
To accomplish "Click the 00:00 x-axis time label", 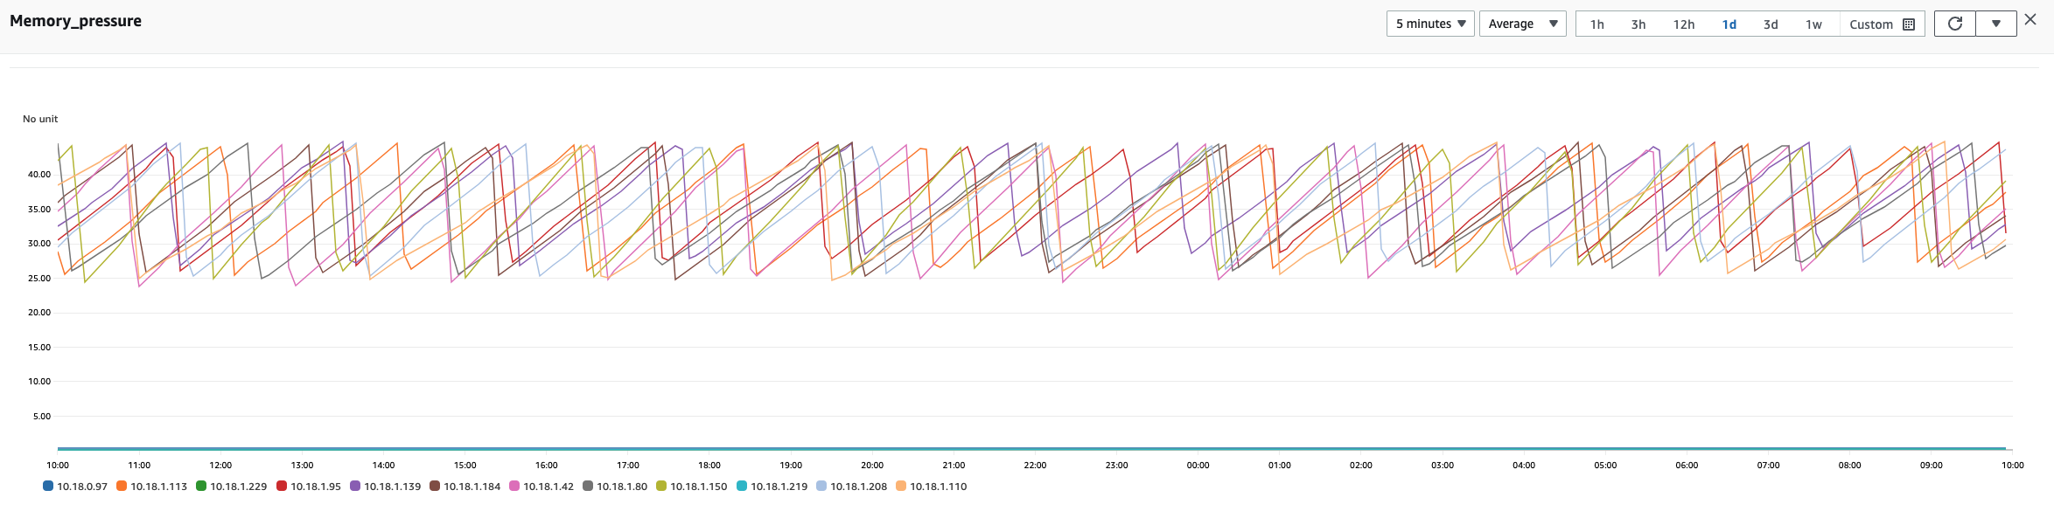I will click(x=1198, y=466).
